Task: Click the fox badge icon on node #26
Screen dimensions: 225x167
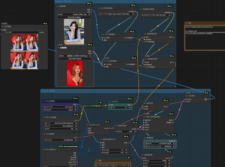Action: (131, 99)
